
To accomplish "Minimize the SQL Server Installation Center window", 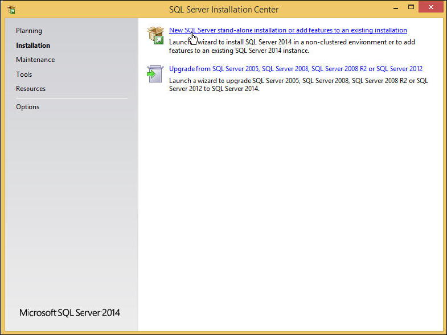I will click(395, 8).
